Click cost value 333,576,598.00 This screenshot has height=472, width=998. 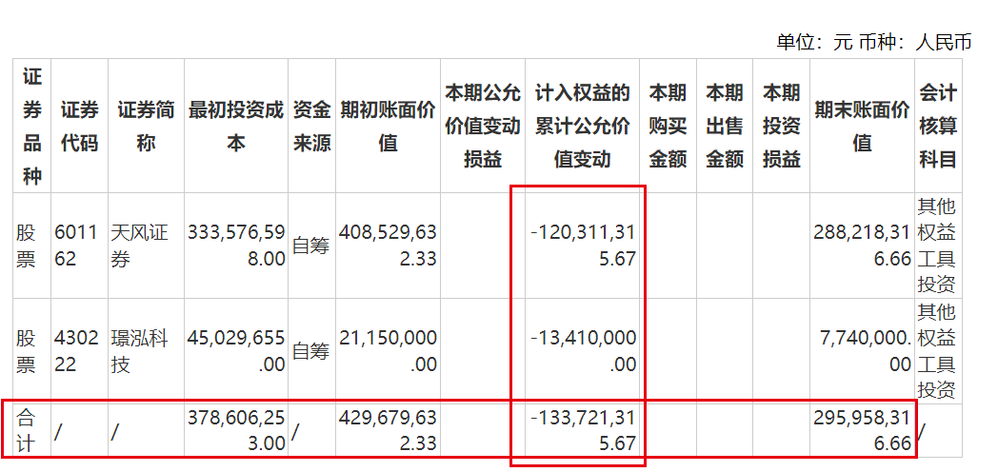pyautogui.click(x=236, y=246)
